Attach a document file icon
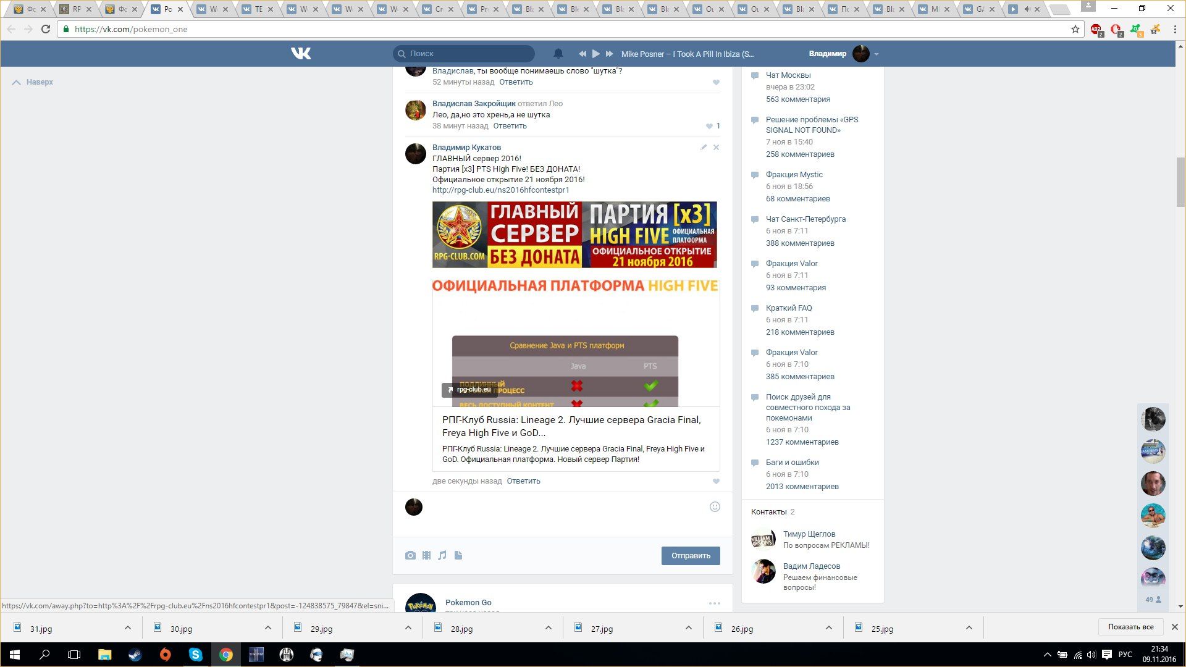 point(458,555)
